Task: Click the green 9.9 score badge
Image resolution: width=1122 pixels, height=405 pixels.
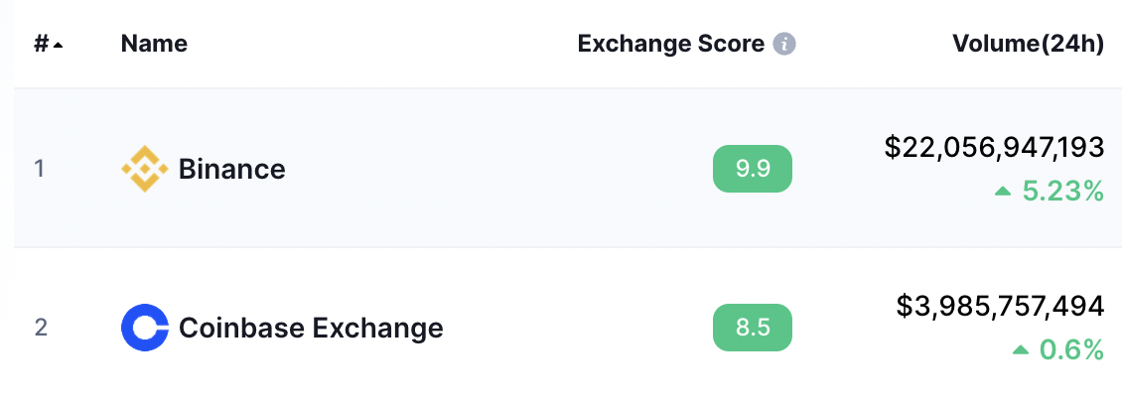Action: tap(753, 169)
